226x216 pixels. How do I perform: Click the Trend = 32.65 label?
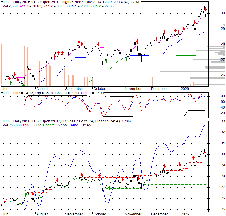click(x=80, y=125)
